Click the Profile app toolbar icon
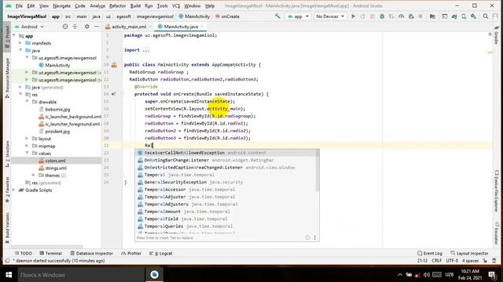 tap(401, 16)
